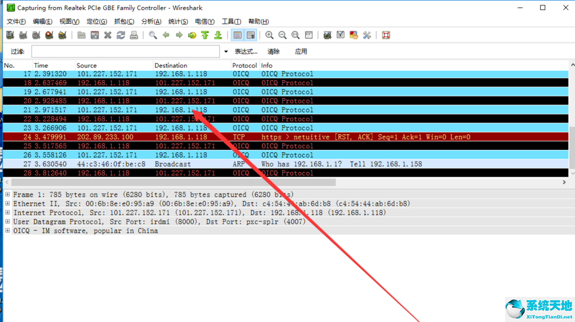
Task: Expand the OICQ - IM software node
Action: 8,231
